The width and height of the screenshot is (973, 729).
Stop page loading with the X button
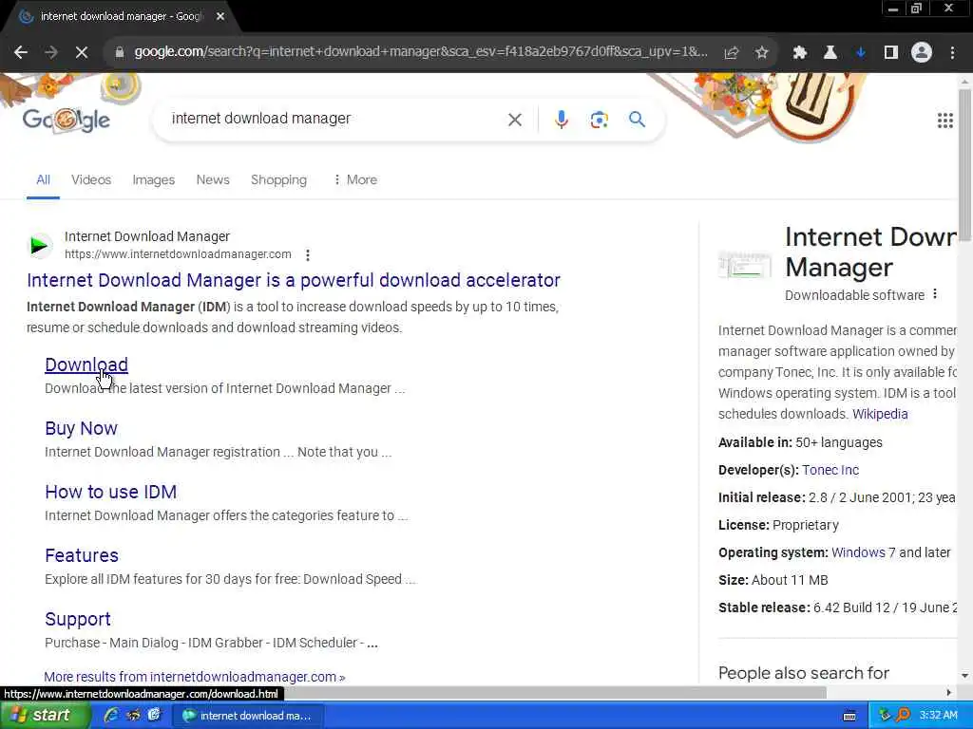tap(82, 53)
